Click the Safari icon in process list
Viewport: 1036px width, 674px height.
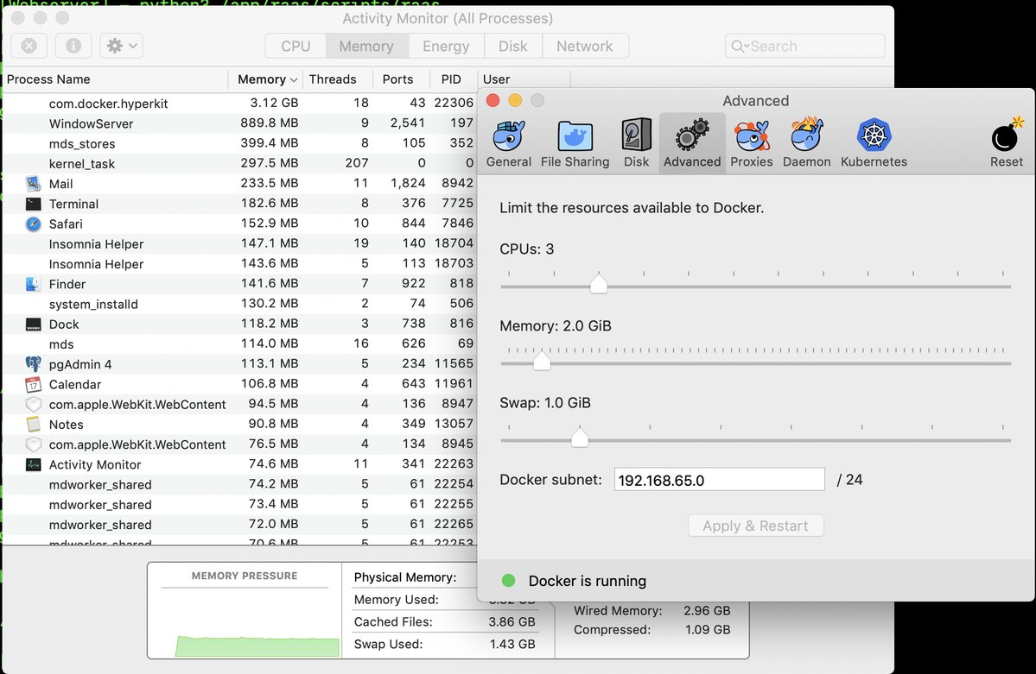coord(33,224)
